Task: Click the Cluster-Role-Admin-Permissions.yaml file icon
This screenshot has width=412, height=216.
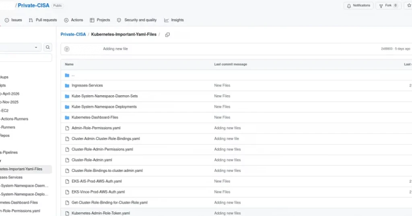Action: (x=67, y=149)
